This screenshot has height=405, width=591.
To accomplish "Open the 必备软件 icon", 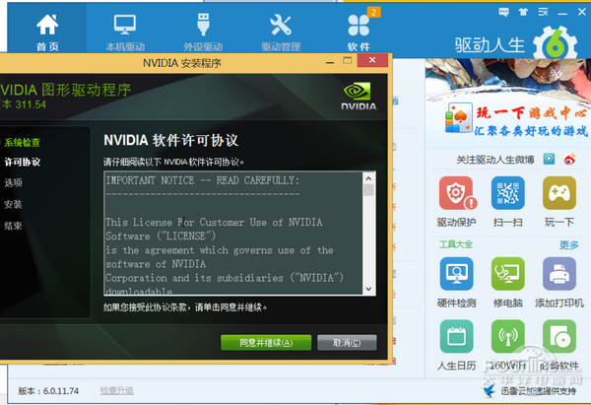I will coord(558,336).
